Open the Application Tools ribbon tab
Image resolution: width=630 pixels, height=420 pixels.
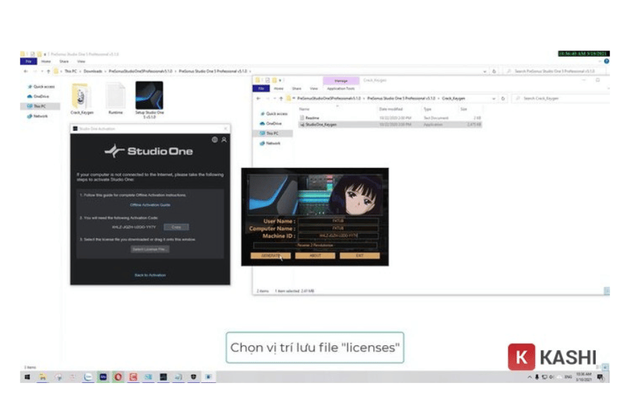pyautogui.click(x=340, y=89)
